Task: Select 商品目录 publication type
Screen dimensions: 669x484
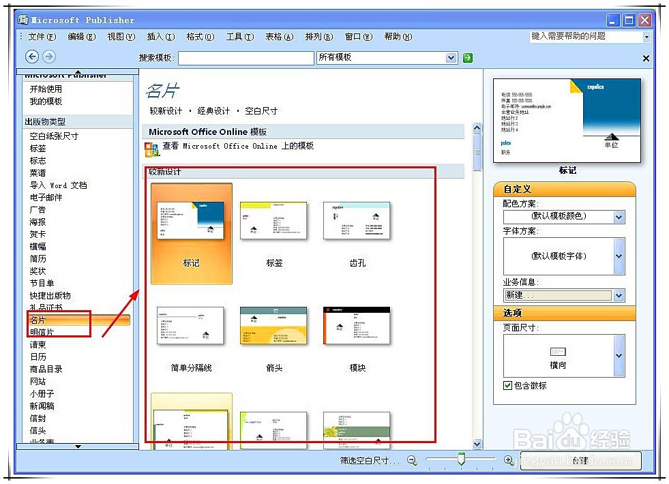Action: pyautogui.click(x=46, y=369)
